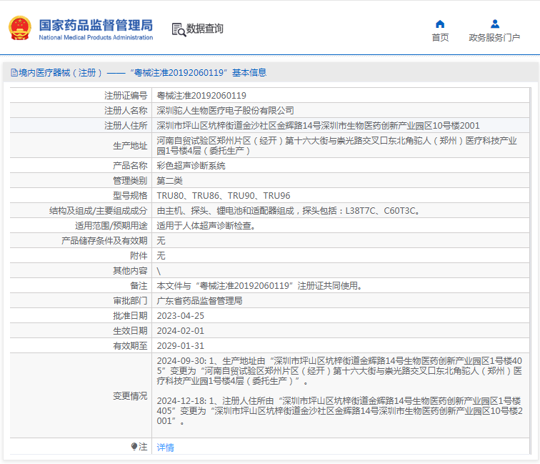Click registrant name 深圳驼人生物医疗电子股份有限公司

click(x=225, y=111)
